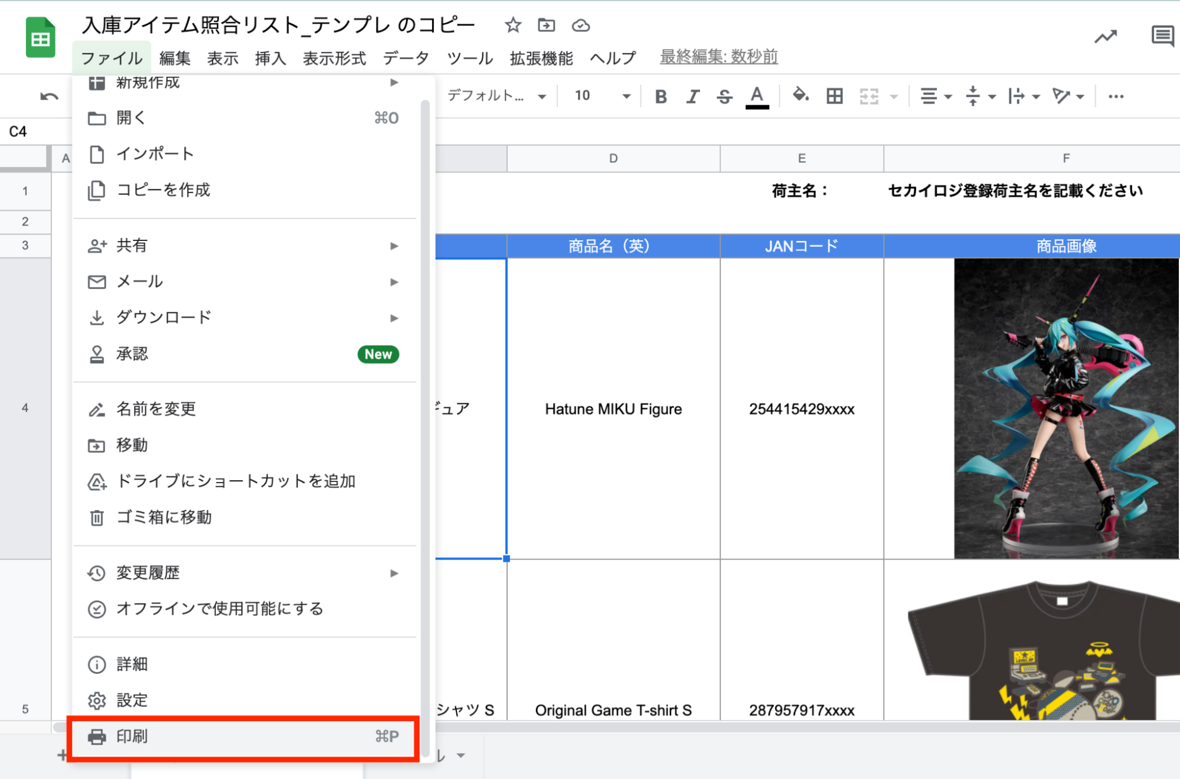Click the last edit timestamp link

pos(718,57)
